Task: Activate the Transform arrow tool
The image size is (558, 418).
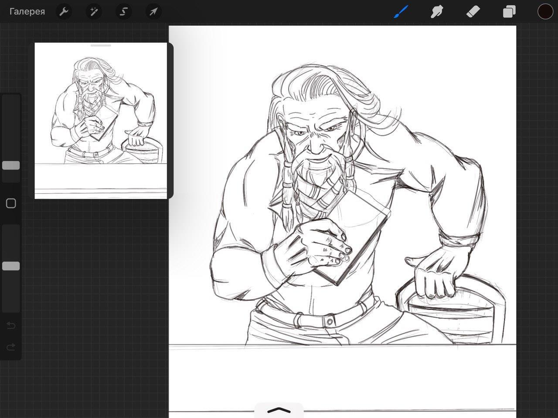Action: 153,12
